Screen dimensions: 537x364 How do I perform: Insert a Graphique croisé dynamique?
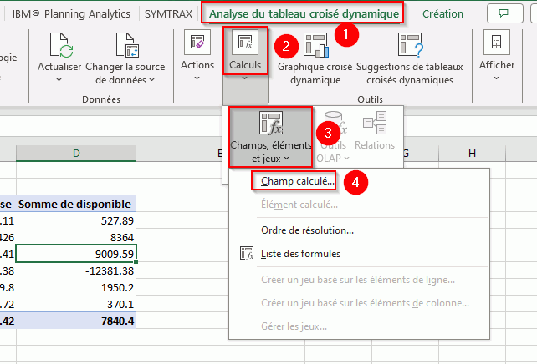(315, 44)
